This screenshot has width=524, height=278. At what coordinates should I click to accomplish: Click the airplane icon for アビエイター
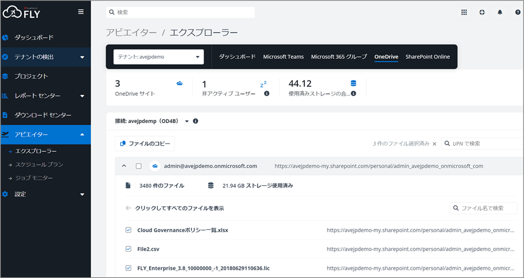pos(5,134)
